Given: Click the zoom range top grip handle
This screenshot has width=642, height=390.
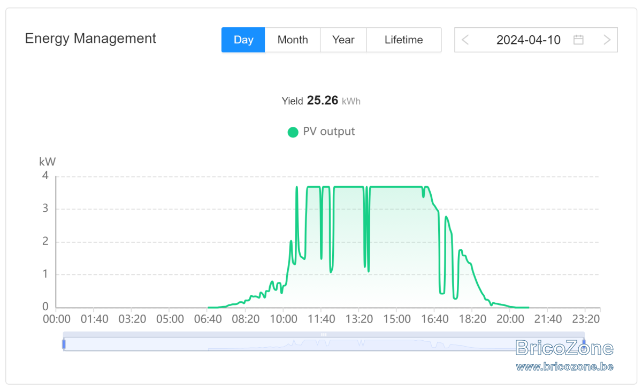Looking at the screenshot, I should (324, 334).
